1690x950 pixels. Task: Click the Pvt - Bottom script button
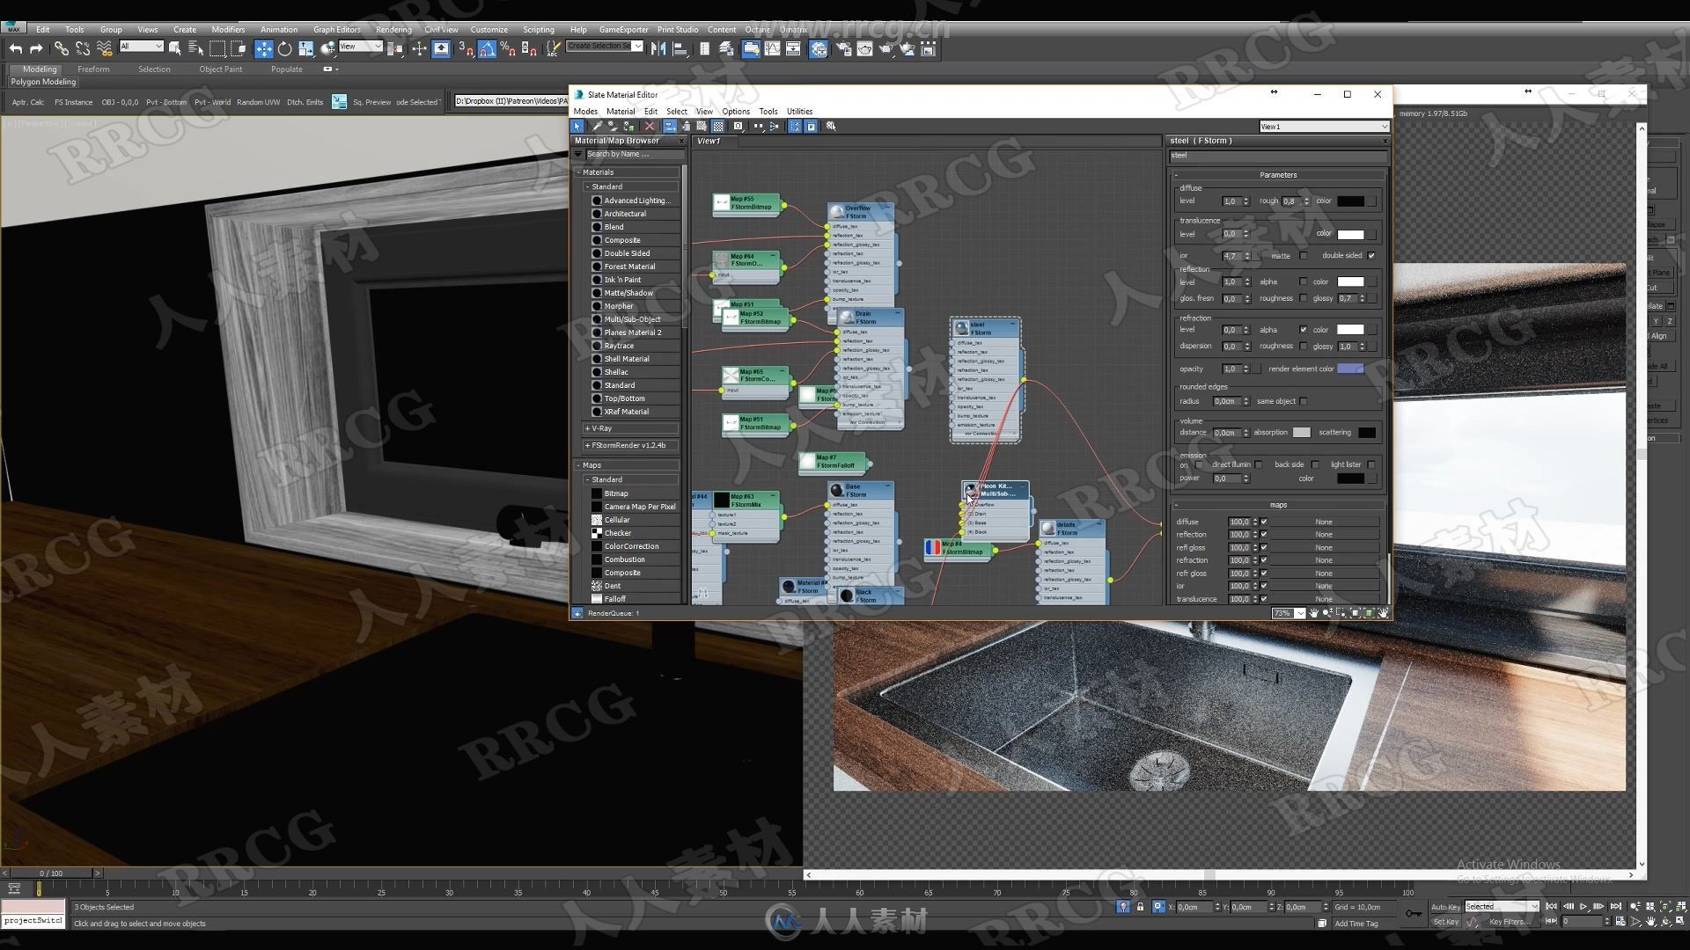coord(166,102)
